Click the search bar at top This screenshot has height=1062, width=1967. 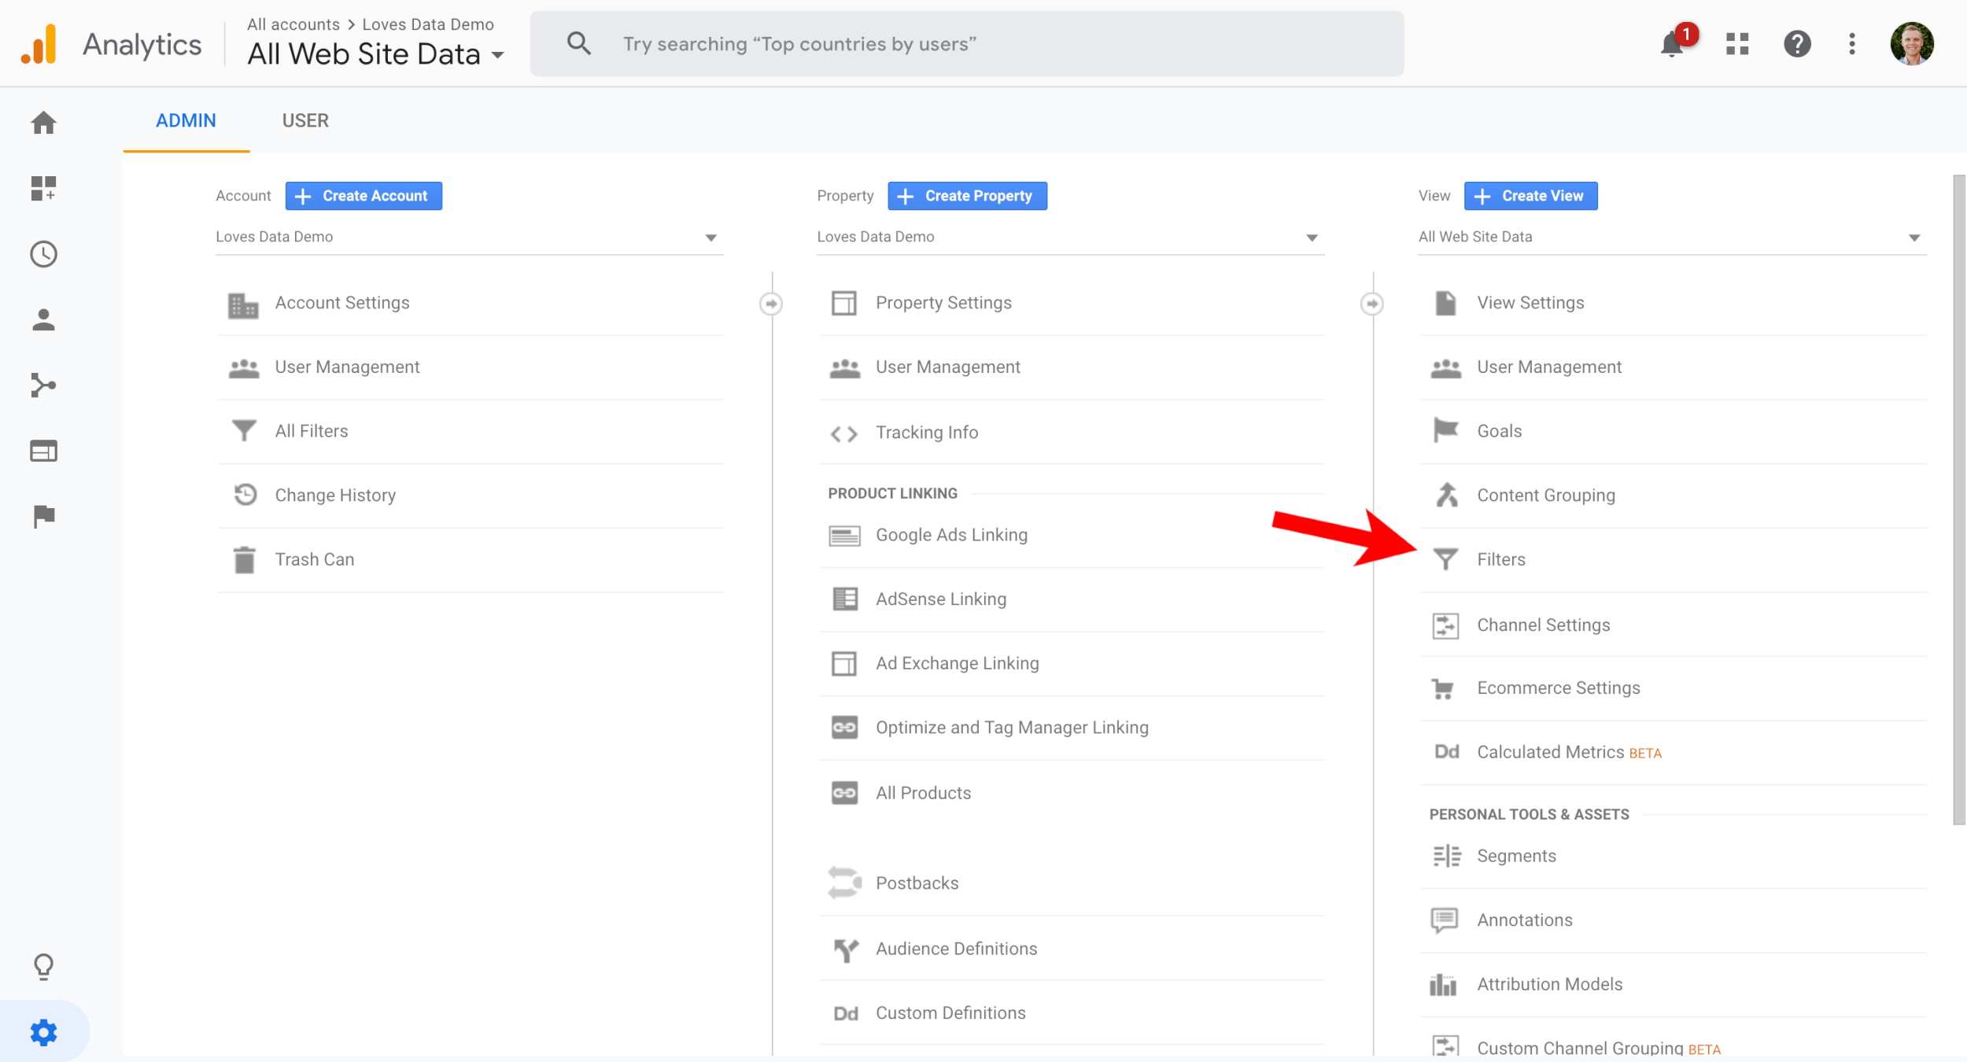966,43
